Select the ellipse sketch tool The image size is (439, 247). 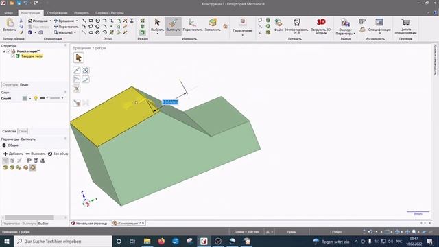pos(91,32)
